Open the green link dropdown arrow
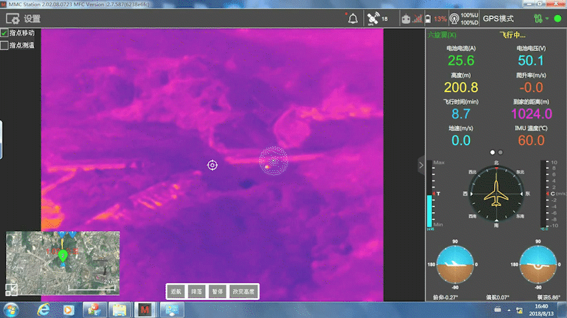 tap(548, 19)
